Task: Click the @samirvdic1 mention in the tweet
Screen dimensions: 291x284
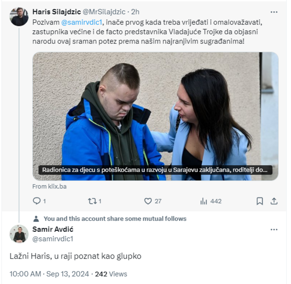Action: click(x=82, y=22)
